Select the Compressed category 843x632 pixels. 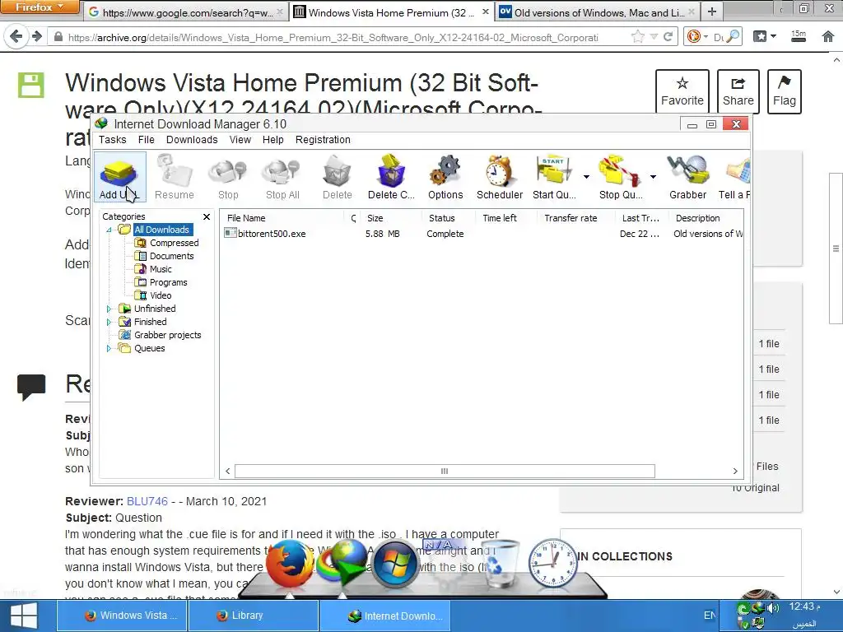tap(175, 243)
